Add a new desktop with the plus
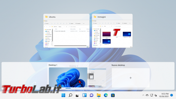Screen dimensions: 176x99 click(131, 78)
